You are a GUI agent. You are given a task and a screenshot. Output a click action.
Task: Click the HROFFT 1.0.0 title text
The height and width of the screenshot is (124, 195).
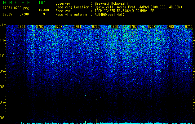[x=24, y=2]
